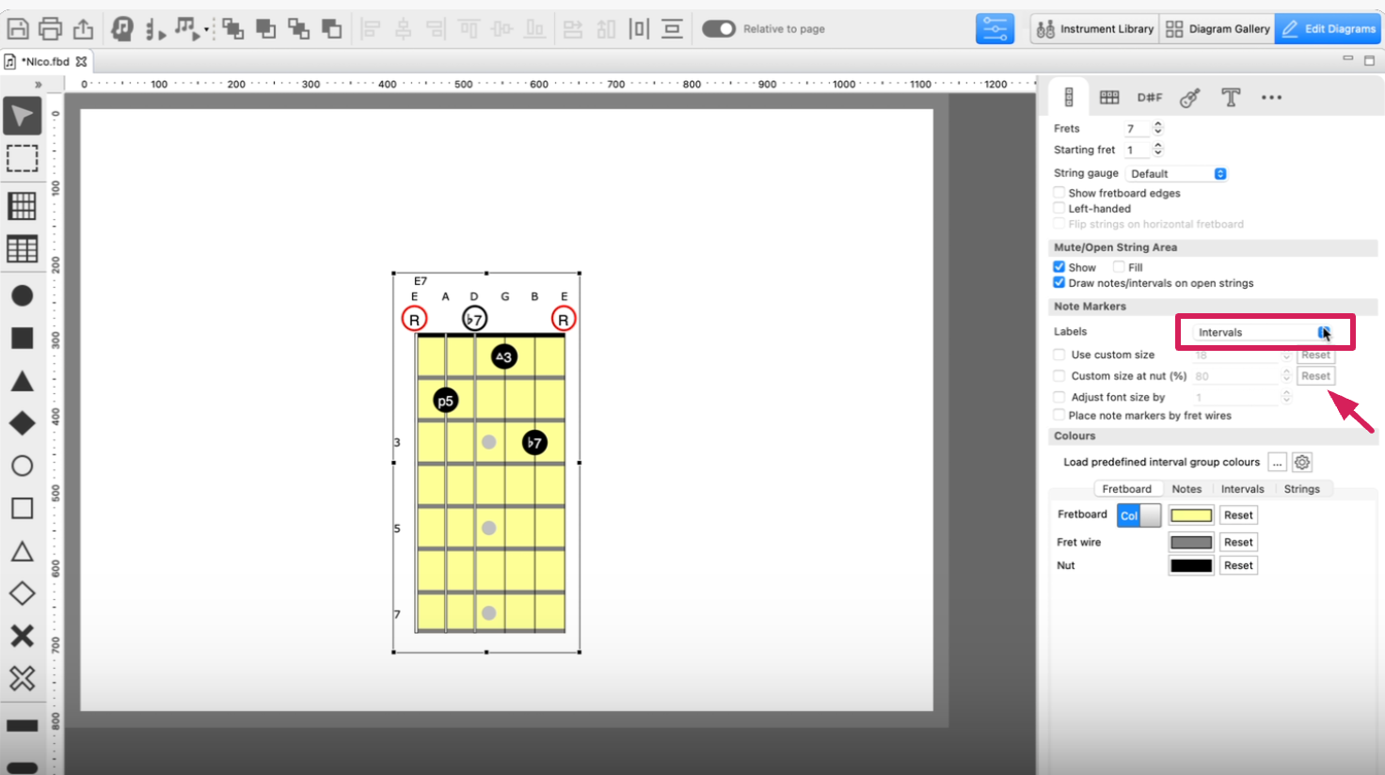Screen dimensions: 1385x775
Task: Switch to the fretboard properties tab
Action: coord(1069,97)
